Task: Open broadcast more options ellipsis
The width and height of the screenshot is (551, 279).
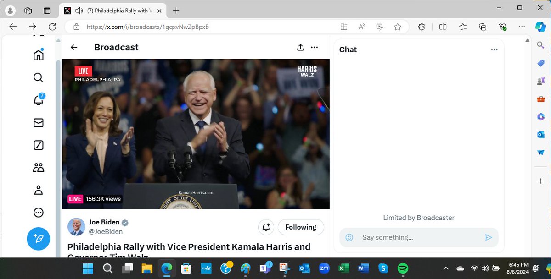Action: [315, 47]
